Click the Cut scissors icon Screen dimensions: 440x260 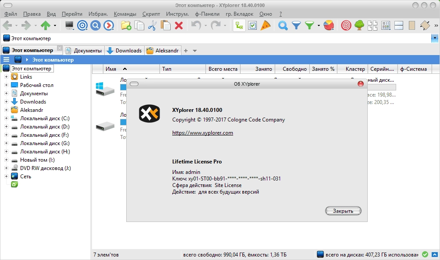152,25
